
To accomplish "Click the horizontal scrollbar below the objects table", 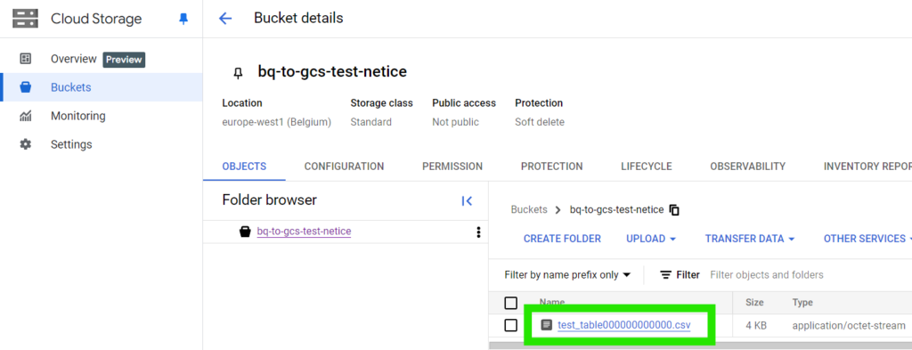I will tap(700, 346).
